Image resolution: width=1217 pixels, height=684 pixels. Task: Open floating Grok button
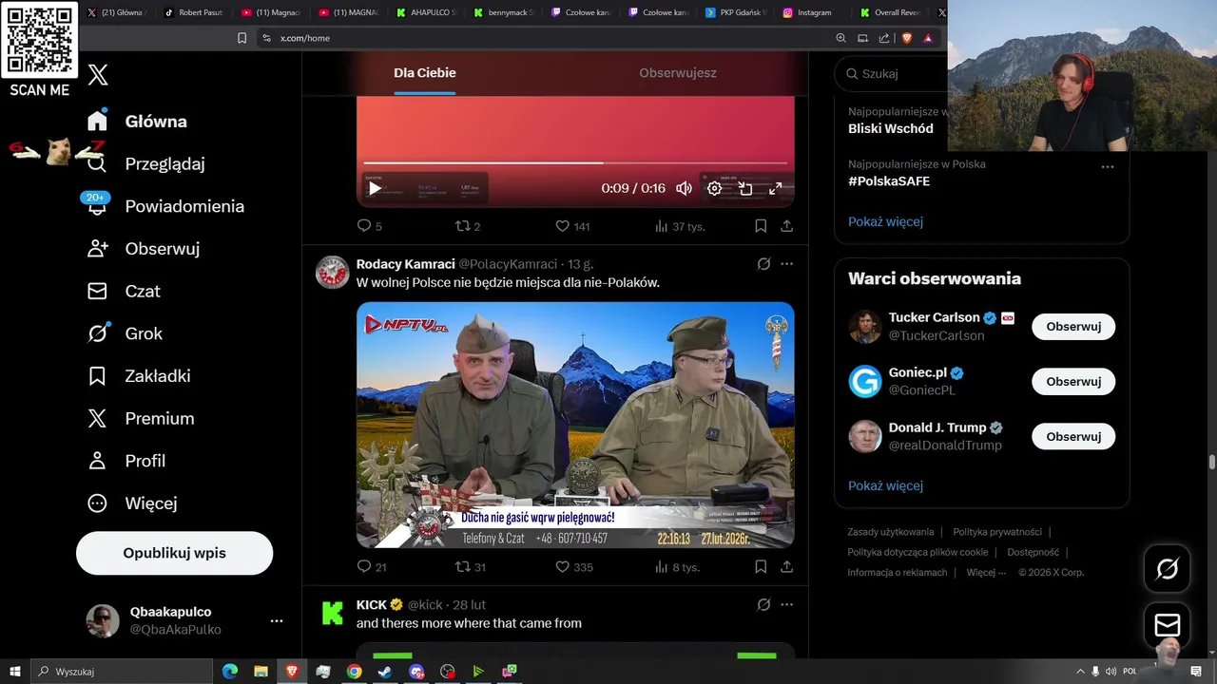(1167, 569)
